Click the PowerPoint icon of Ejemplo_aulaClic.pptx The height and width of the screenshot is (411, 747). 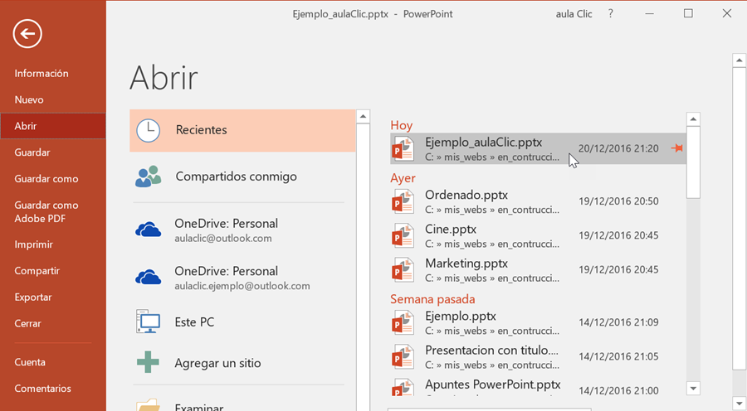pos(403,148)
